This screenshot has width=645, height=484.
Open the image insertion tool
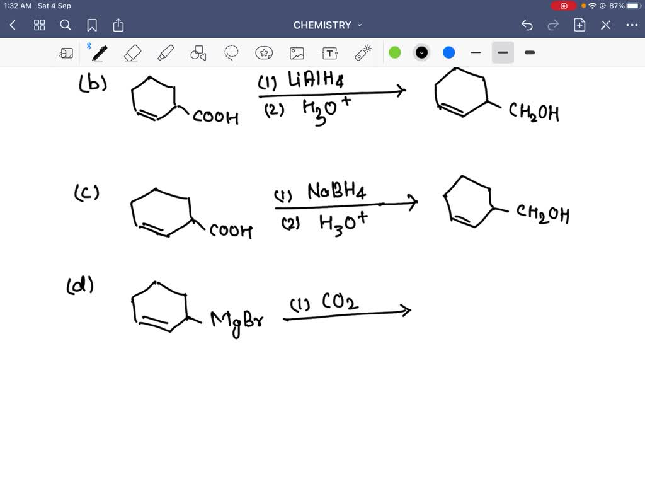click(x=297, y=52)
